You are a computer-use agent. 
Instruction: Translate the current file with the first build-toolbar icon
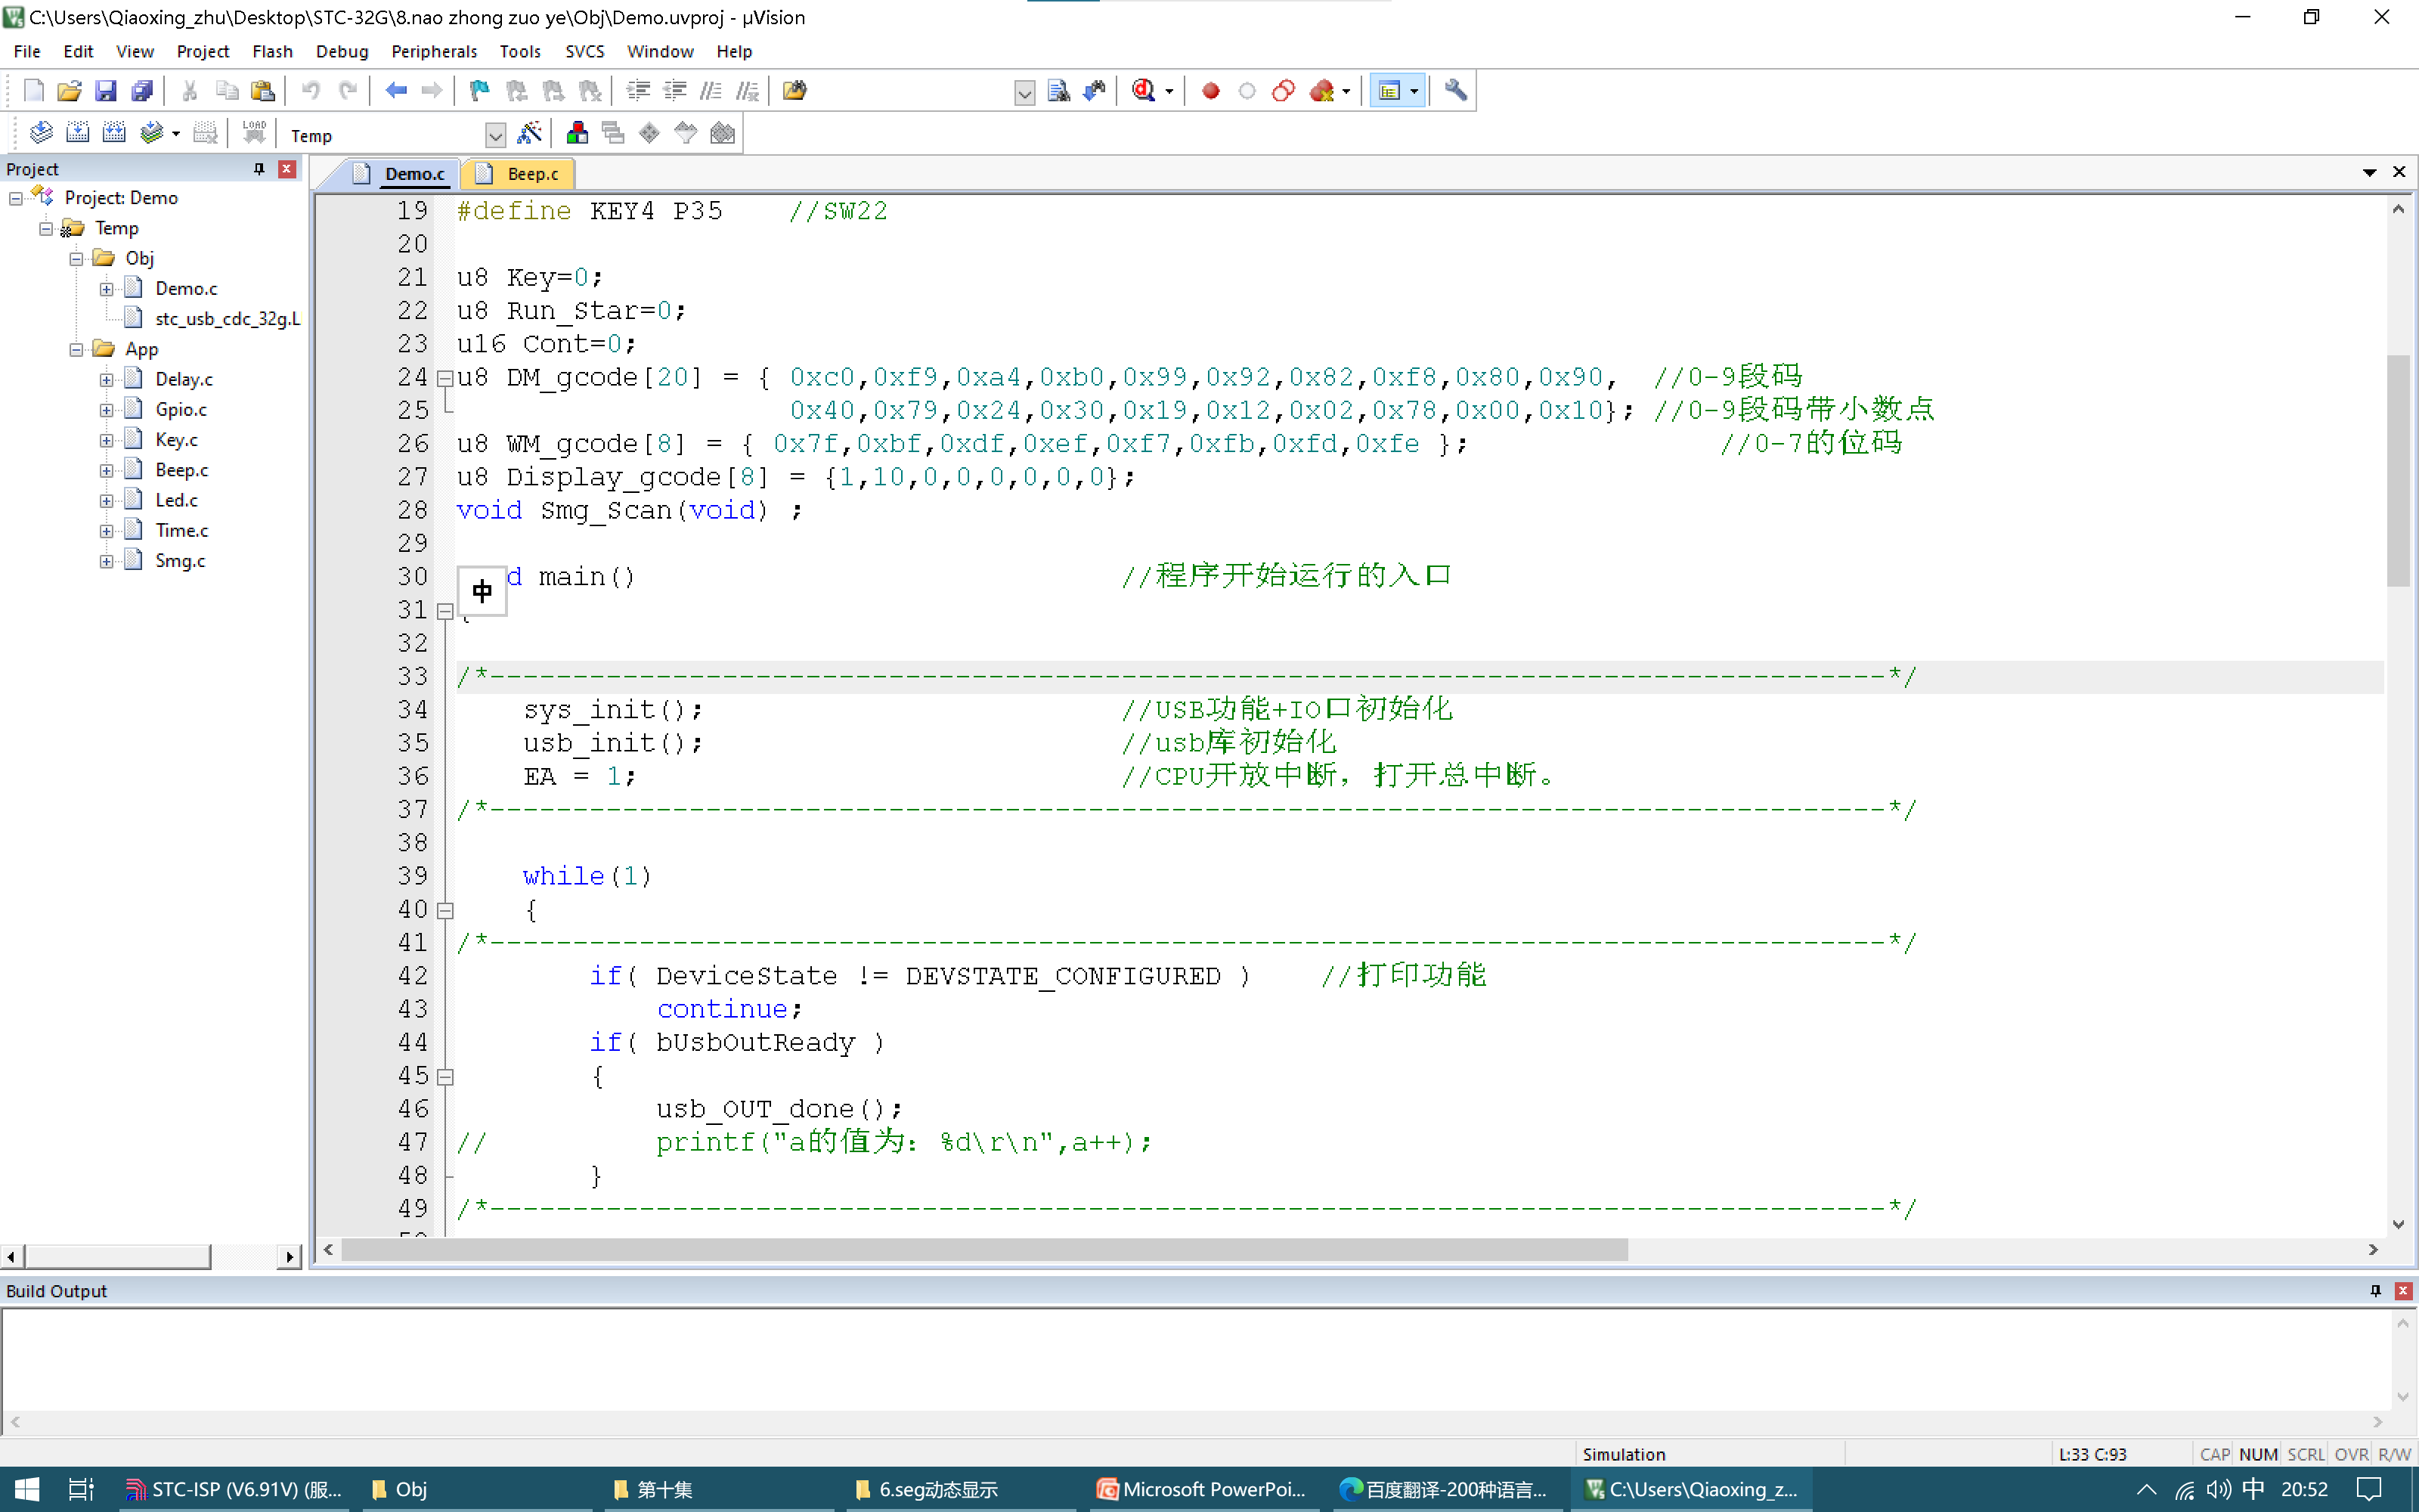41,133
